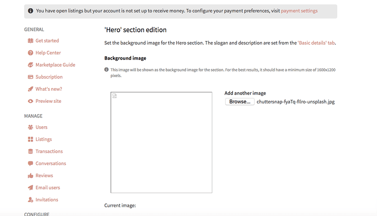Click the 'Hero' section edition heading
377x216 pixels.
(136, 30)
